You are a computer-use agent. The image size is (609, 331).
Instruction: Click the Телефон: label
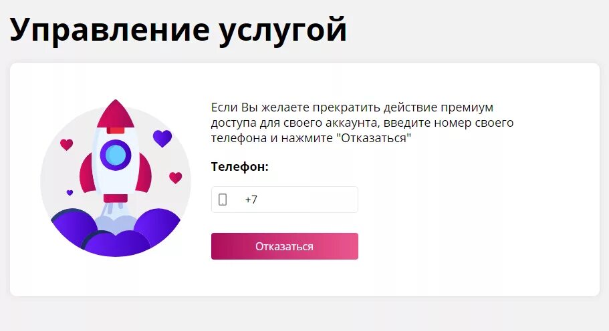(x=239, y=167)
